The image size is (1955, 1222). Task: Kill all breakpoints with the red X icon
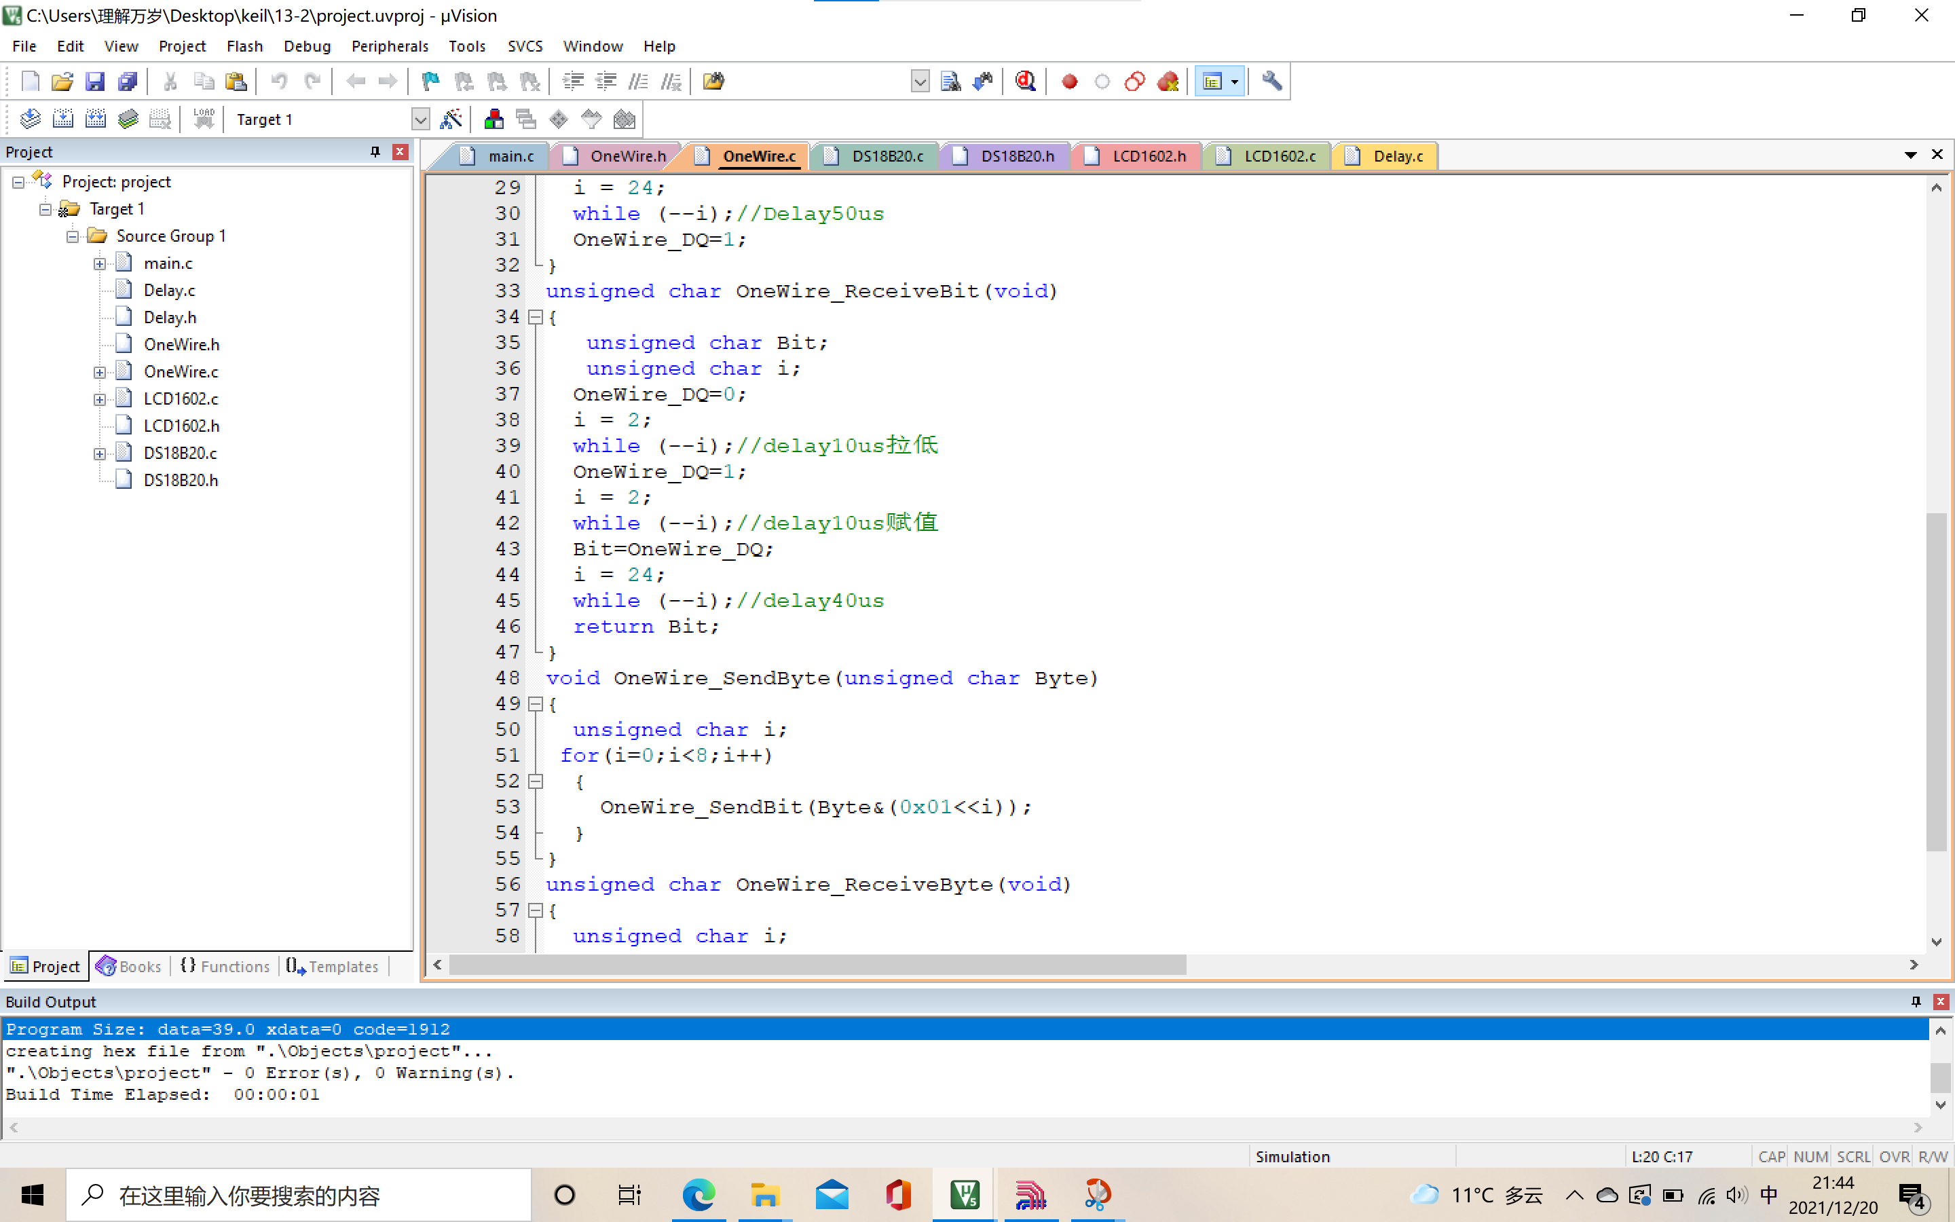1168,81
